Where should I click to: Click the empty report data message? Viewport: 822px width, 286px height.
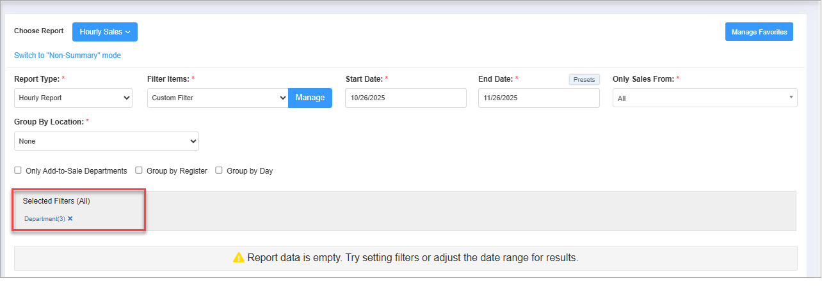(412, 258)
